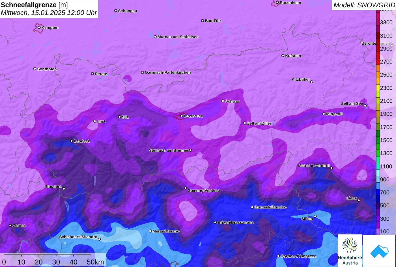
Task: Click the Meran/Merano marker dot
Action: [x=150, y=231]
